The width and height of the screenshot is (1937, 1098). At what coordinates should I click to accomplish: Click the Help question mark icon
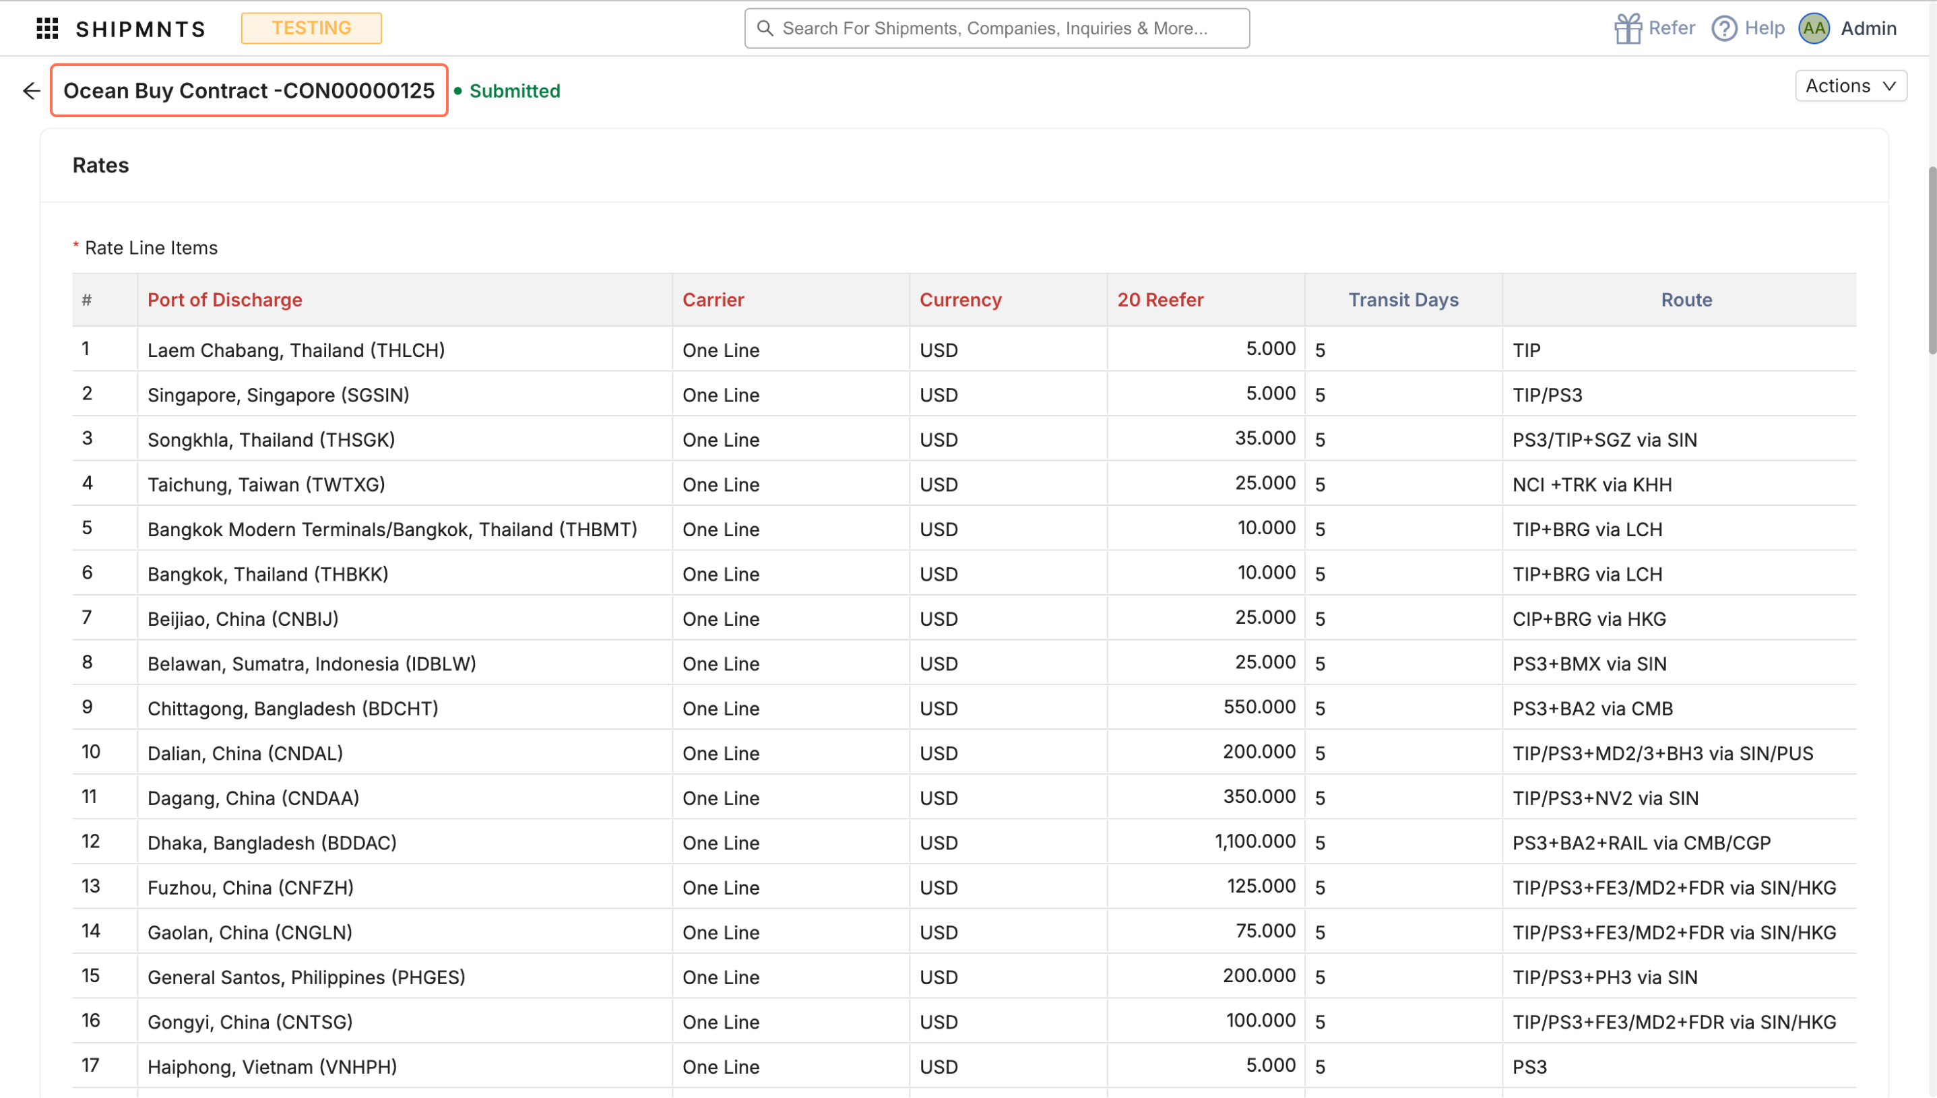click(1724, 29)
